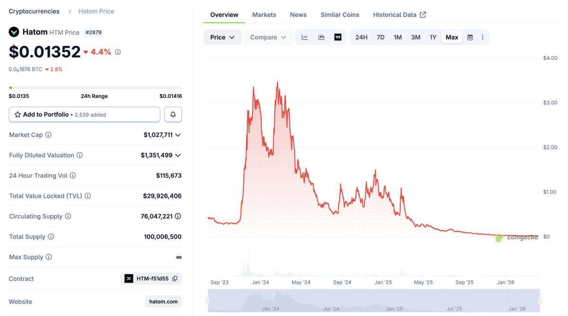Screen dimensions: 568x316
Task: Click the $29,926,406 TVL value
Action: tap(162, 196)
